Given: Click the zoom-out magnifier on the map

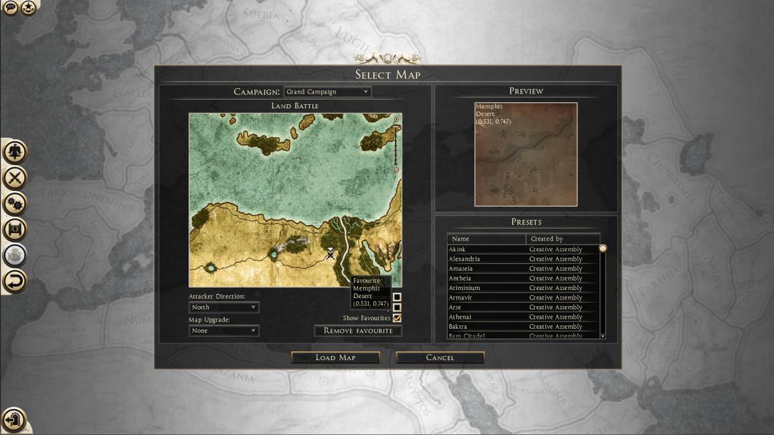Looking at the screenshot, I should (x=396, y=170).
